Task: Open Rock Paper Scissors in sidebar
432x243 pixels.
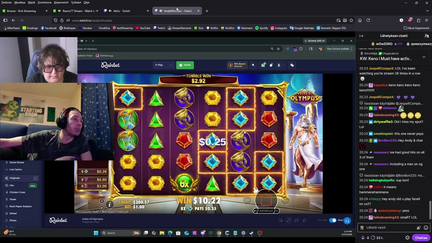Action: tap(20, 207)
